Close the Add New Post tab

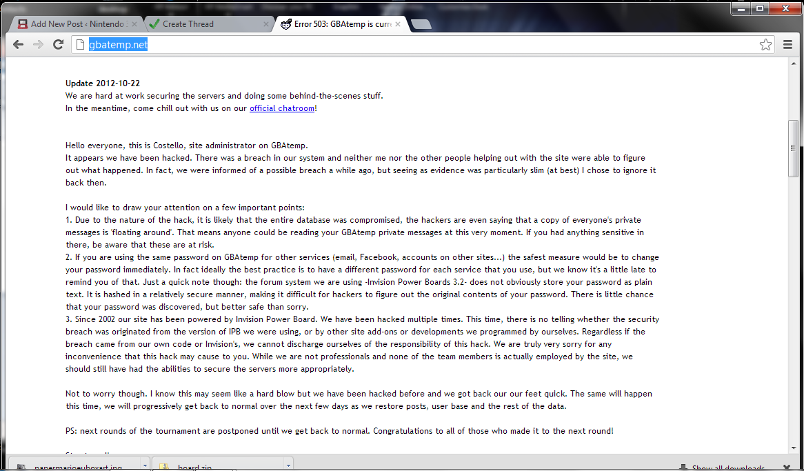(x=134, y=24)
